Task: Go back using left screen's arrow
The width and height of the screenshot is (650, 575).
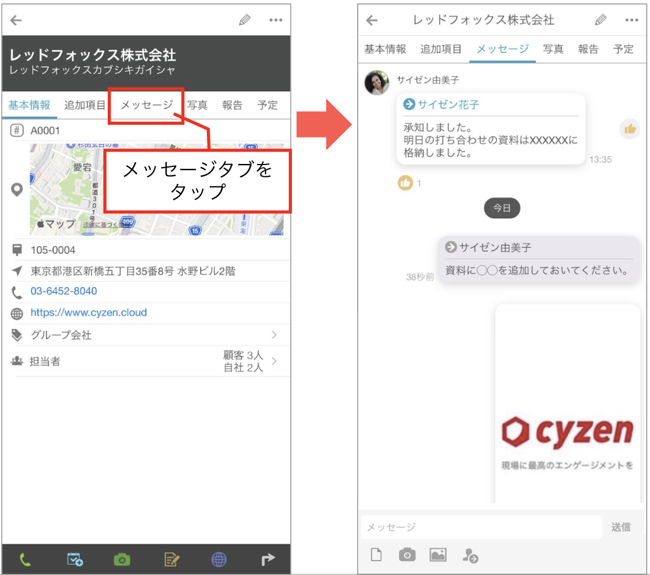Action: tap(16, 20)
